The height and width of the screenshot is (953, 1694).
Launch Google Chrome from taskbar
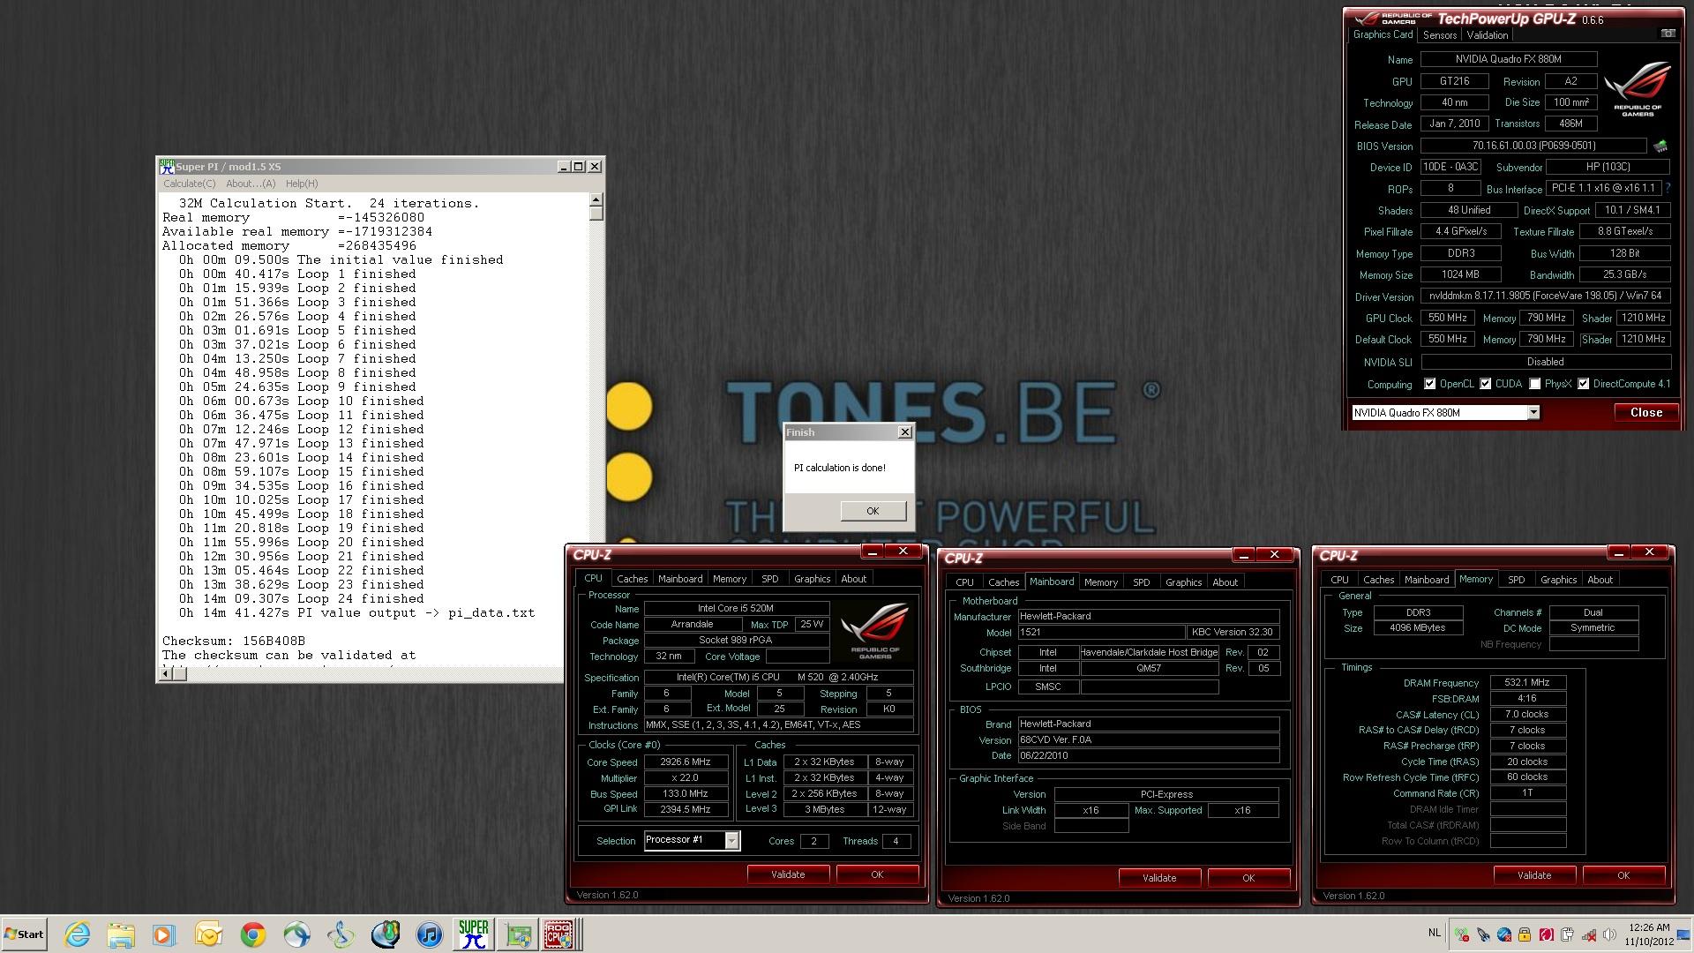(253, 934)
